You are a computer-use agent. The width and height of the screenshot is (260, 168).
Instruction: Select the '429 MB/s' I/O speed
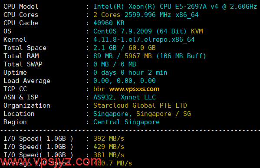(109, 147)
